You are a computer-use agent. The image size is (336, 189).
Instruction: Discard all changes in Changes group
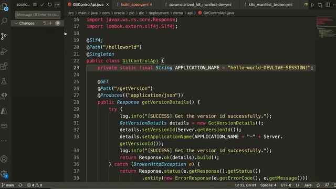click(44, 23)
